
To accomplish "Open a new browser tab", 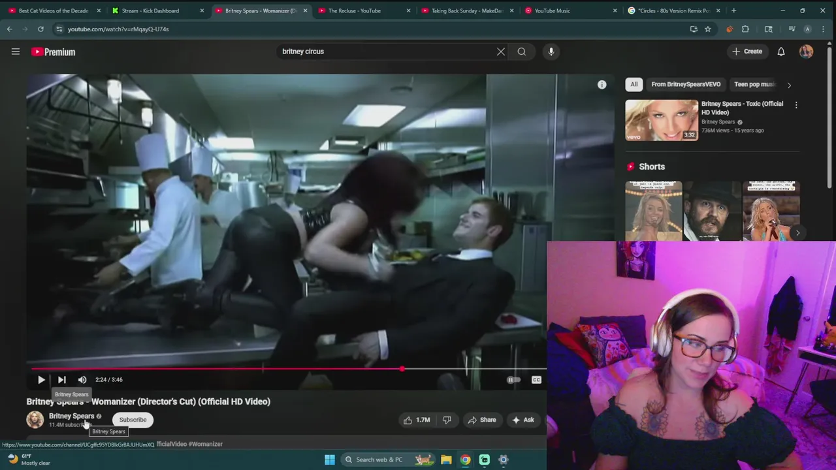I will [733, 10].
